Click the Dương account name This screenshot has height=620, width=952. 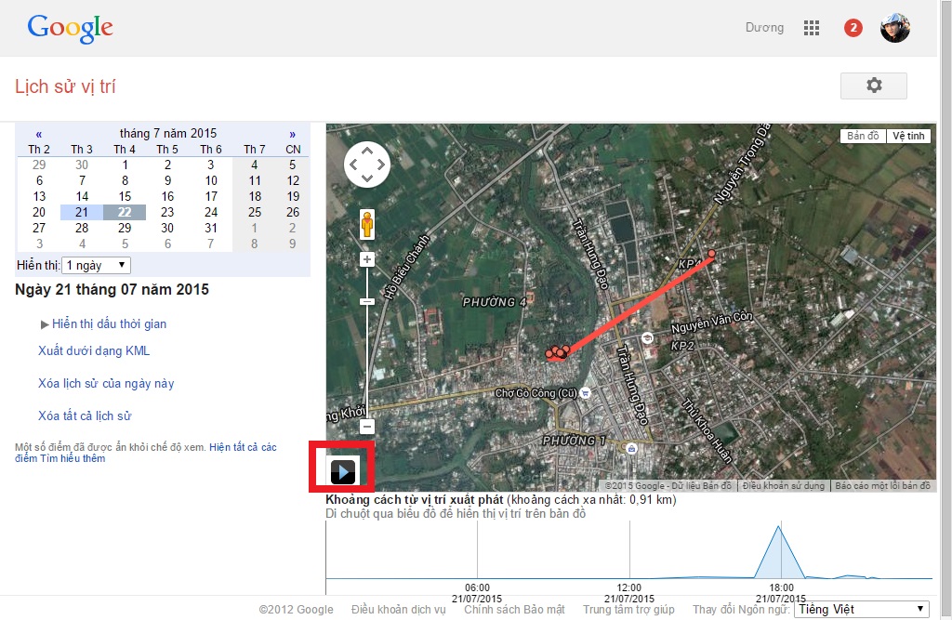[764, 28]
